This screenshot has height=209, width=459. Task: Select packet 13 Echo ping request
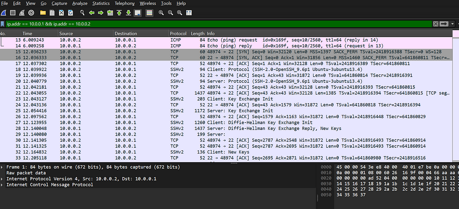[x=226, y=40]
